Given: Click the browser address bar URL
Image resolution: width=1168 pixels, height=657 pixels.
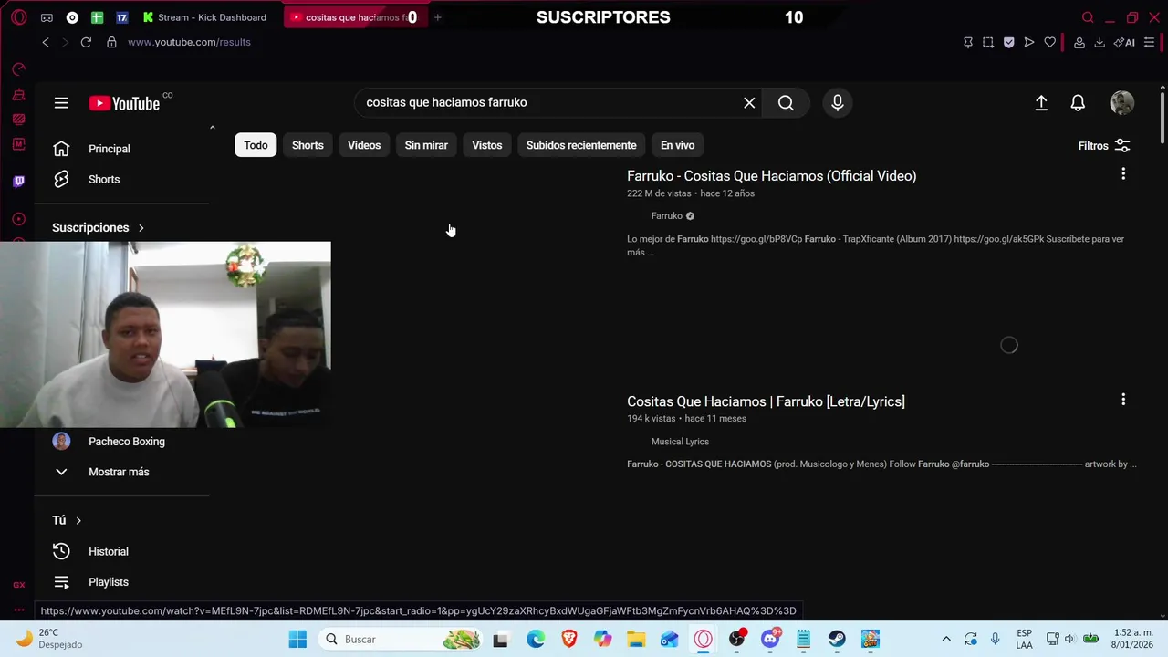Looking at the screenshot, I should coord(189,42).
